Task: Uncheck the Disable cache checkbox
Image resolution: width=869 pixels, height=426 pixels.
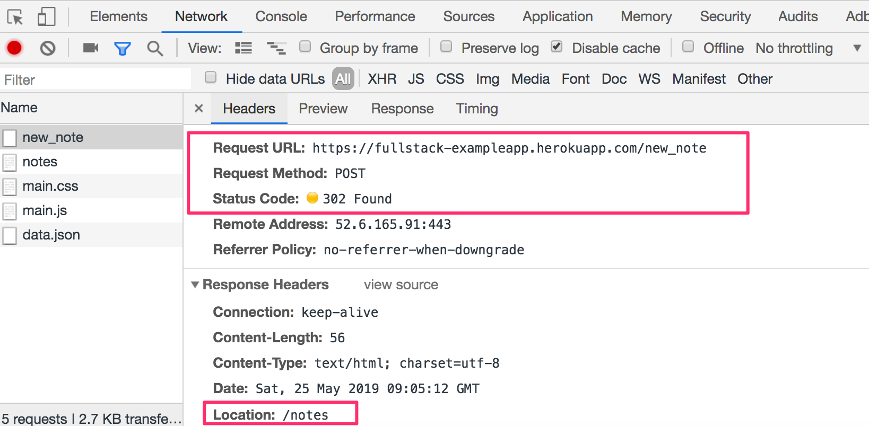Action: tap(557, 47)
